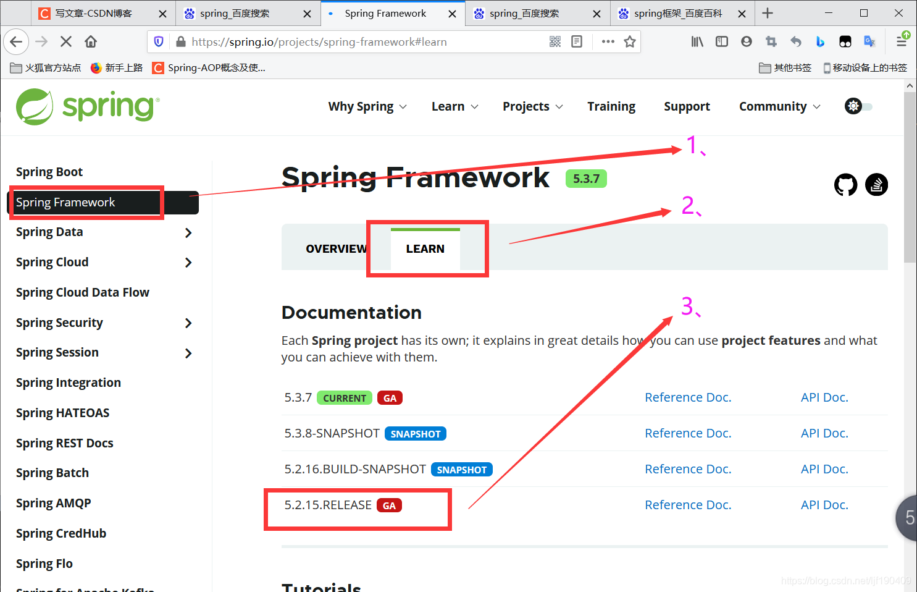This screenshot has width=917, height=592.
Task: Go back to previous page
Action: click(16, 41)
